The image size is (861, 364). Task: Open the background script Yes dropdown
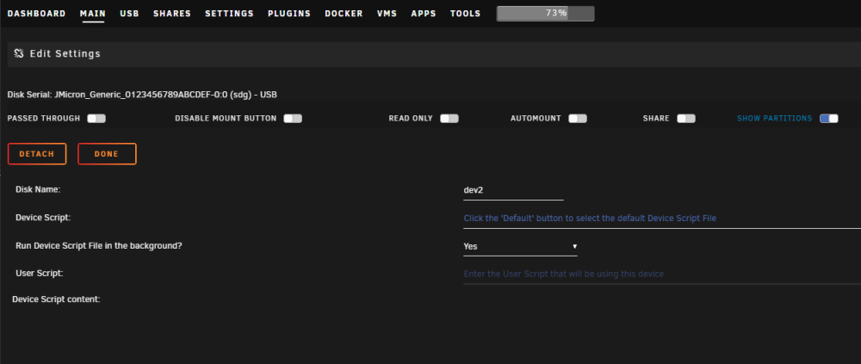point(520,246)
